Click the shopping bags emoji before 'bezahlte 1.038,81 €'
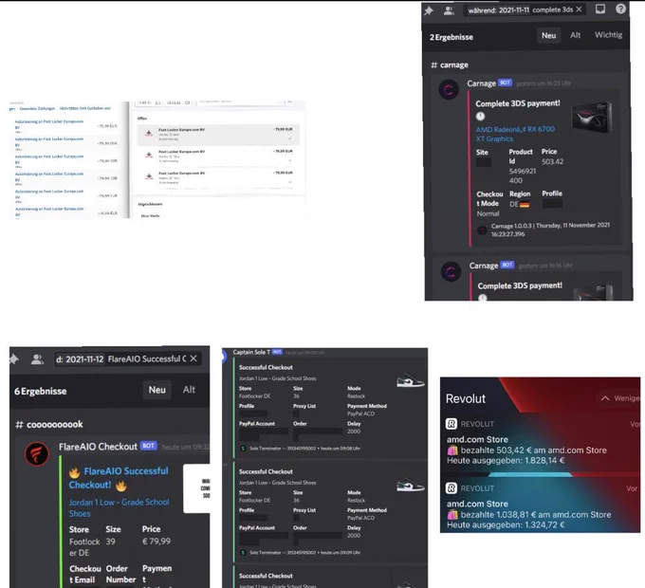 (x=452, y=515)
